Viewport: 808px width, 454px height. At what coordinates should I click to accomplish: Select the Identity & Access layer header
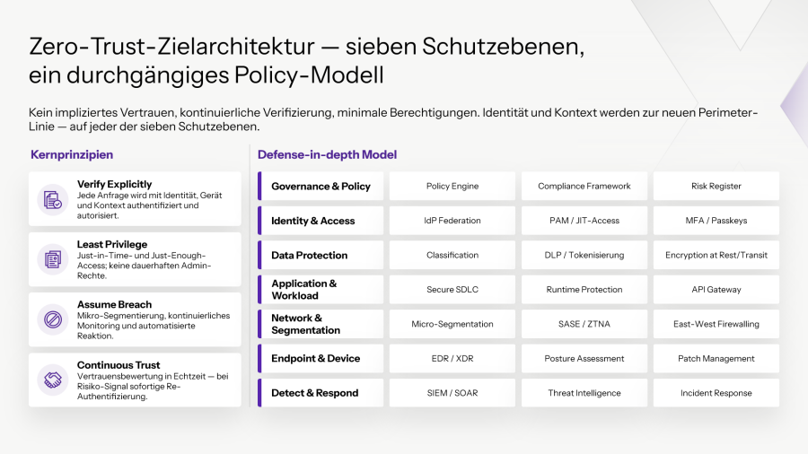(321, 221)
